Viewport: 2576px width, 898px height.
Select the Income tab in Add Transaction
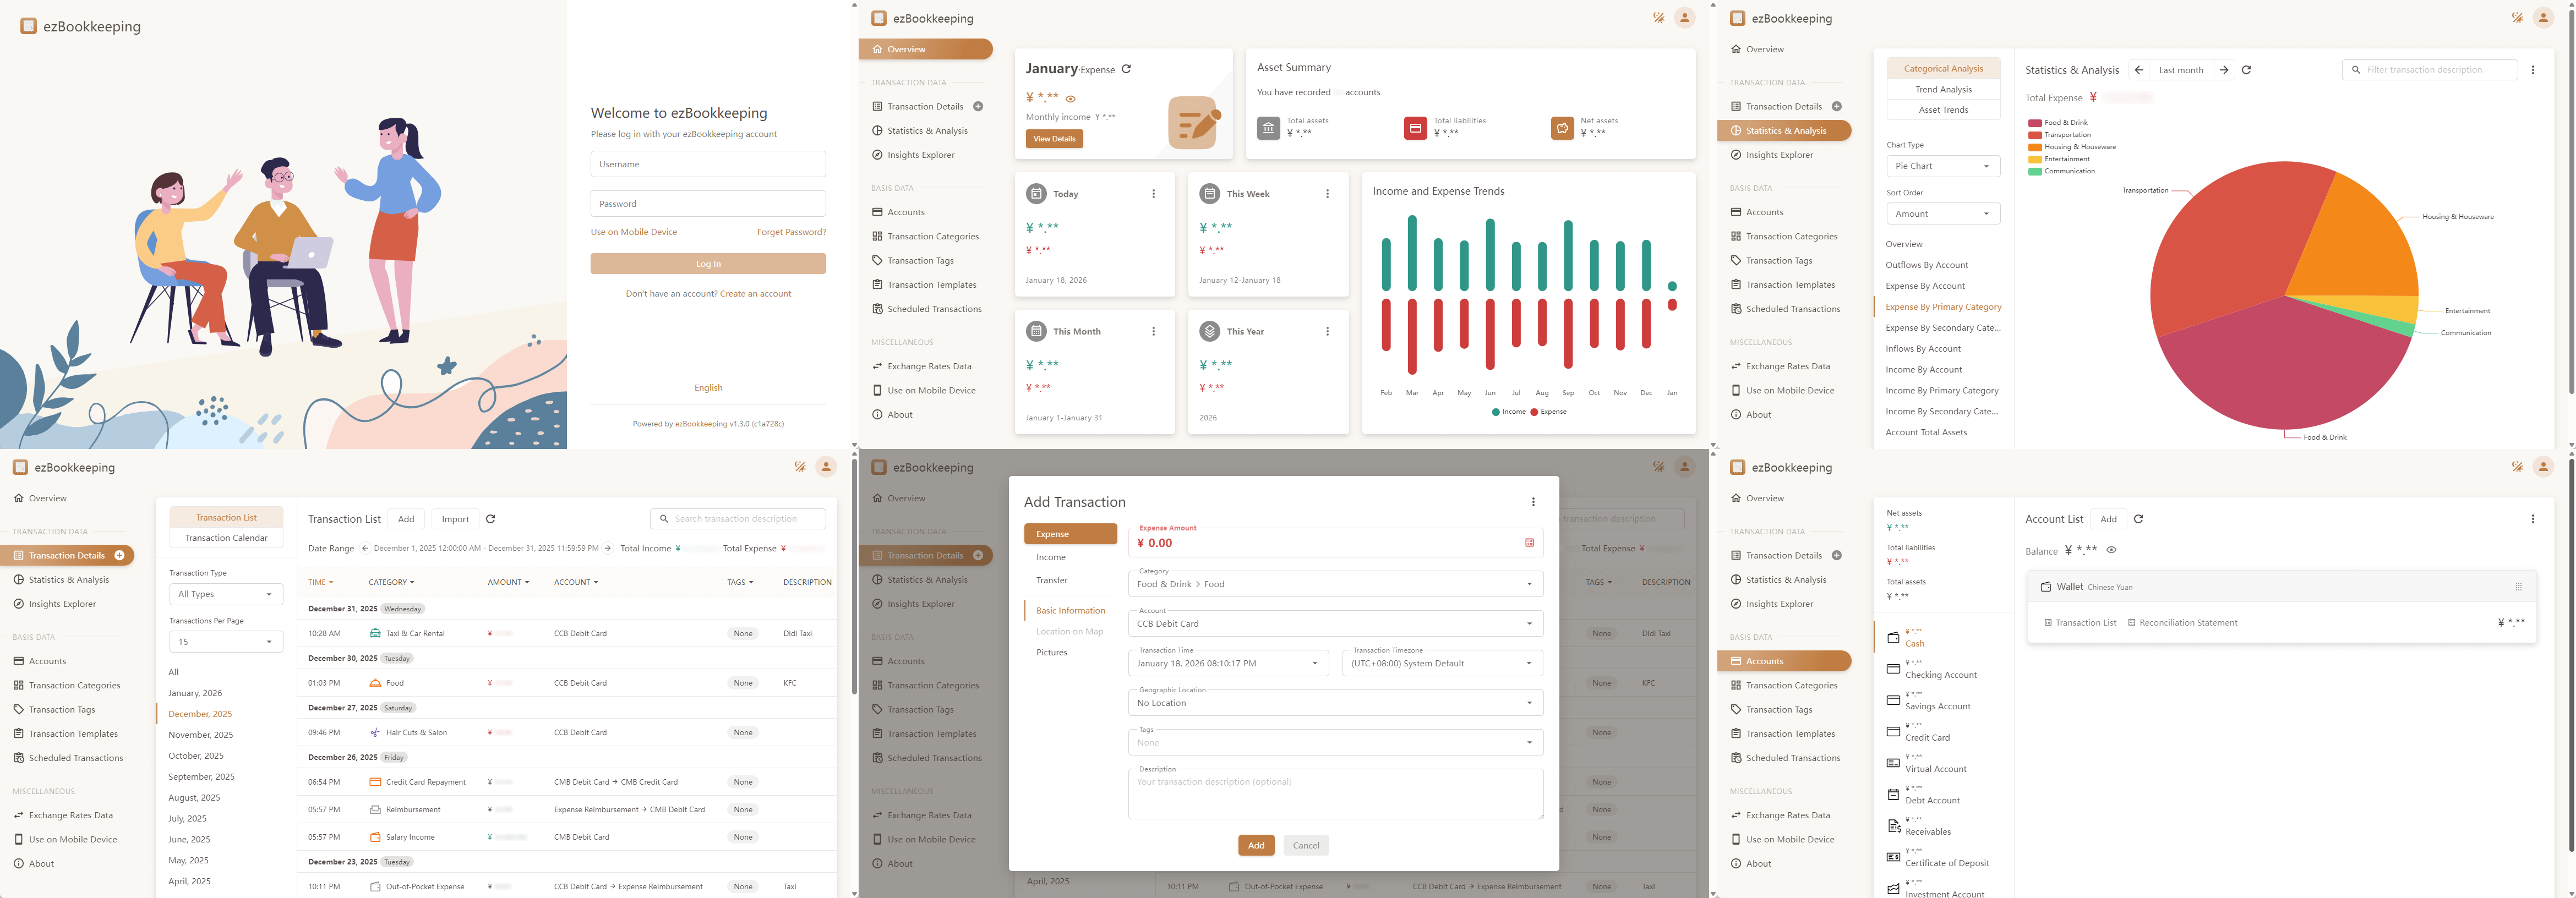pyautogui.click(x=1051, y=557)
